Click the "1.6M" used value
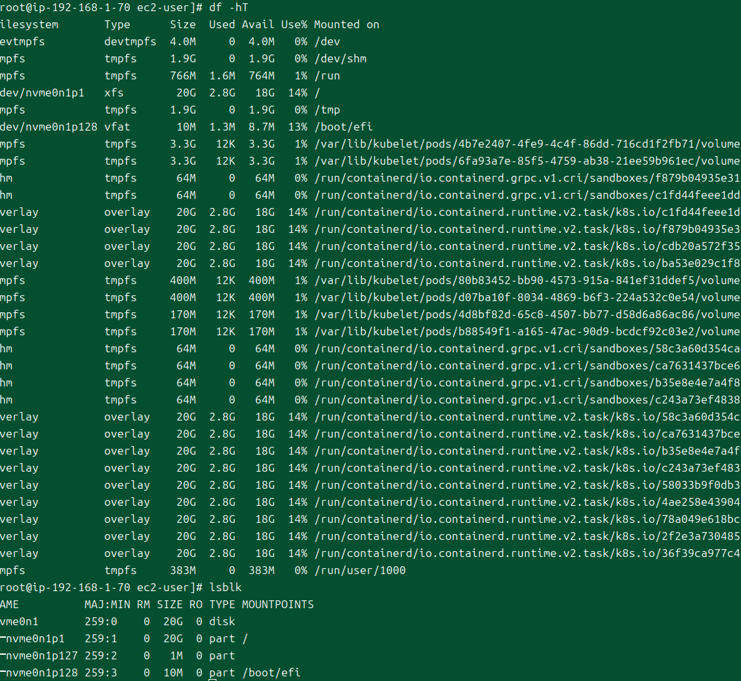 [222, 75]
